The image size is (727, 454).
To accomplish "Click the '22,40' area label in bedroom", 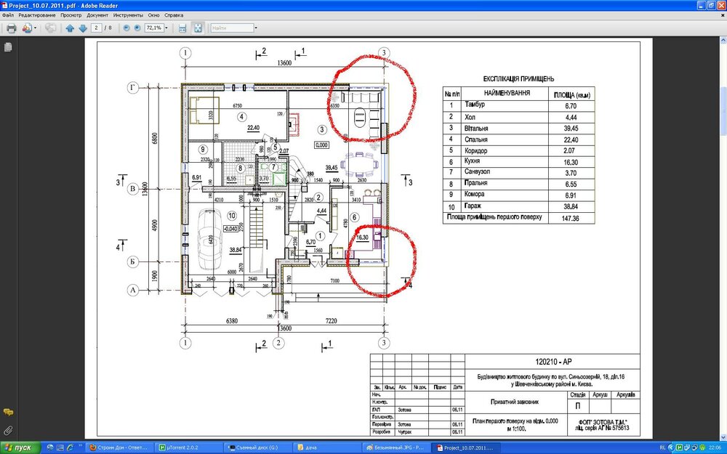I will pyautogui.click(x=253, y=128).
